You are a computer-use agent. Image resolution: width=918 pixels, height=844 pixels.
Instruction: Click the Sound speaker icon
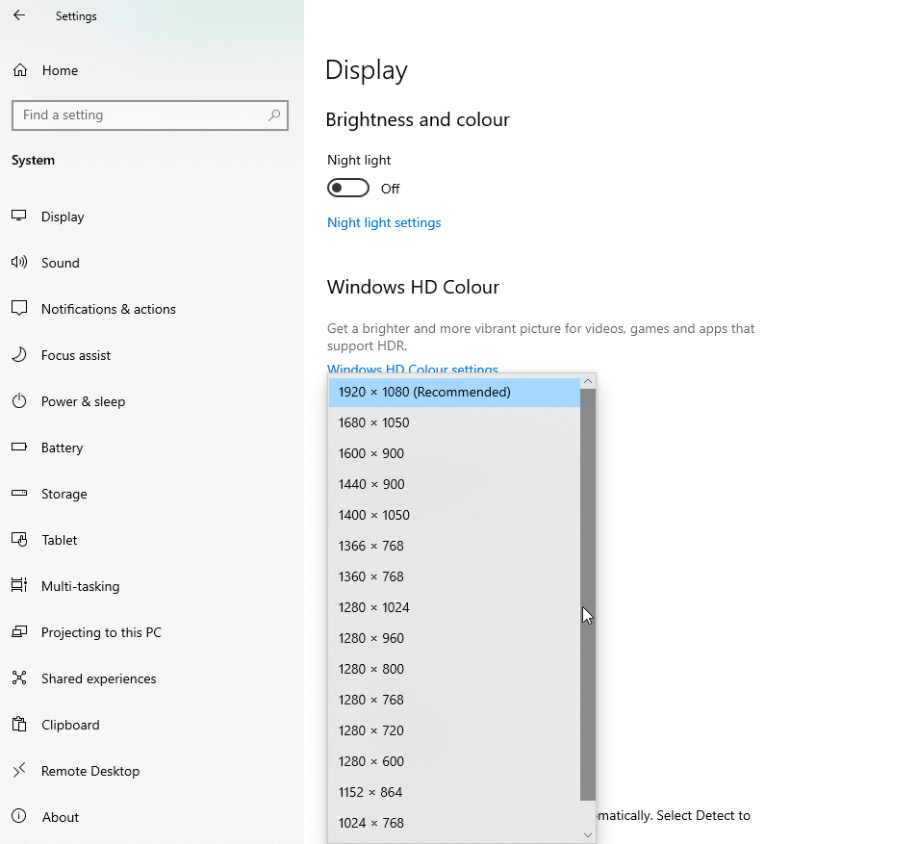tap(19, 262)
